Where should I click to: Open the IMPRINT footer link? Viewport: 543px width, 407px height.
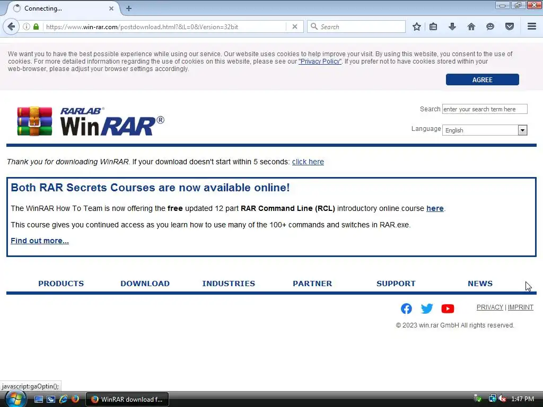[x=521, y=307]
